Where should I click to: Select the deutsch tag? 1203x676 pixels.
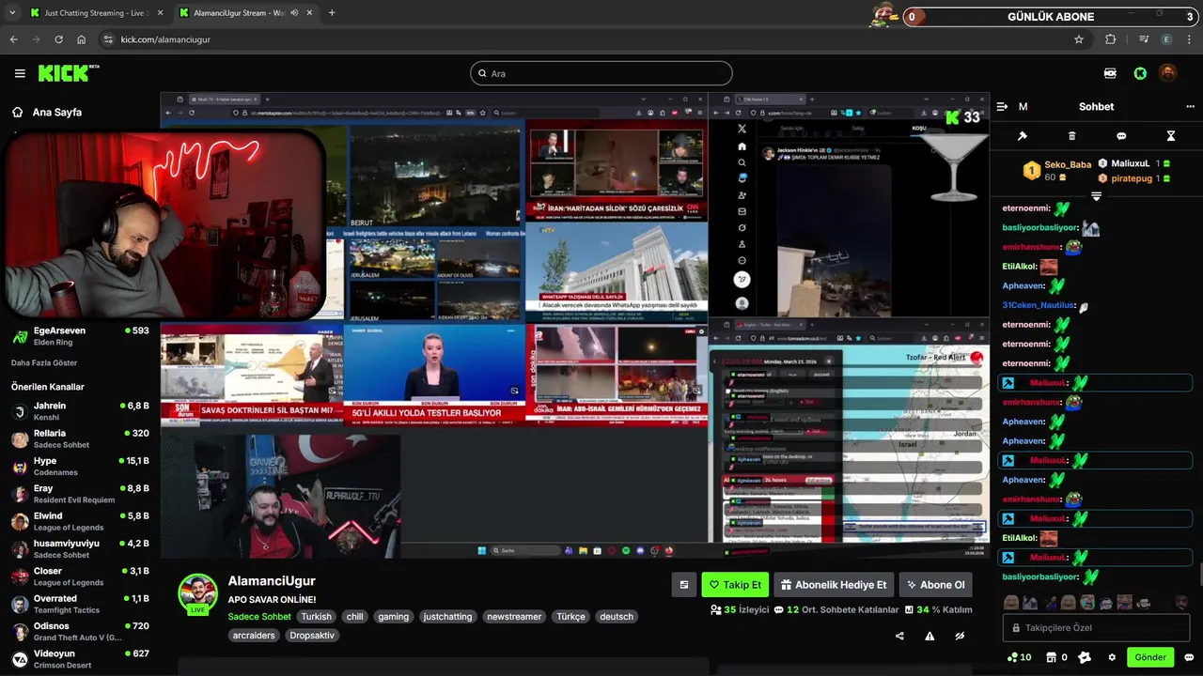click(617, 617)
